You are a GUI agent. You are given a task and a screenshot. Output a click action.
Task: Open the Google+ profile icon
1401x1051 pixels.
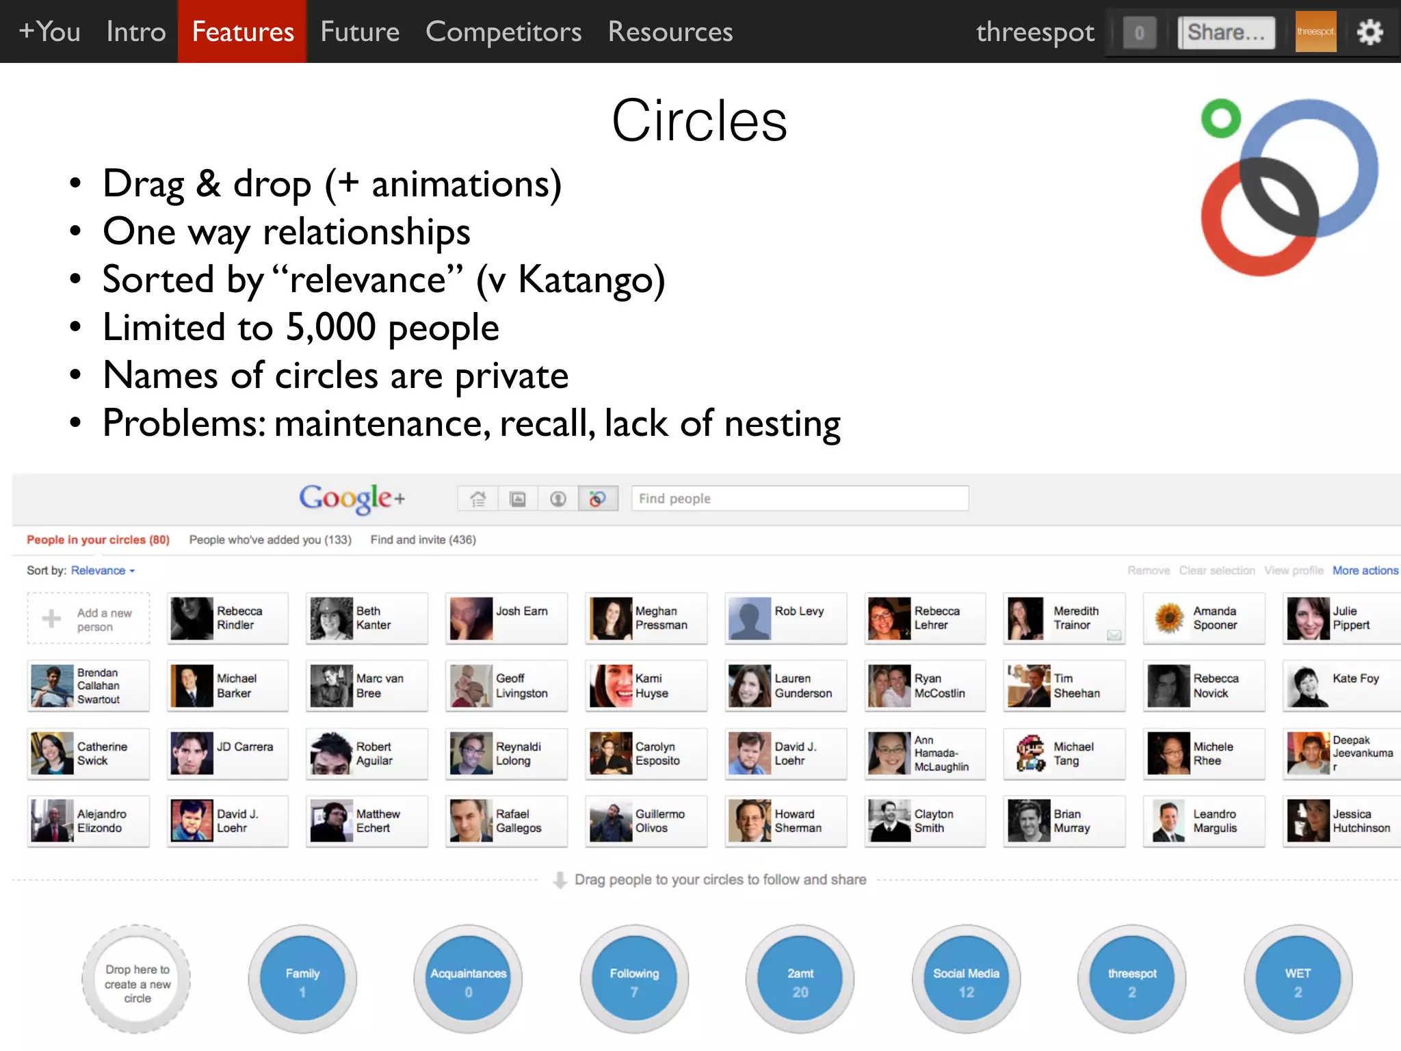click(558, 499)
